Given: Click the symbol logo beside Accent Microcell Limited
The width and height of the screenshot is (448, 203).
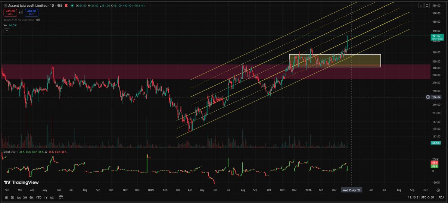Looking at the screenshot, I should (x=5, y=6).
